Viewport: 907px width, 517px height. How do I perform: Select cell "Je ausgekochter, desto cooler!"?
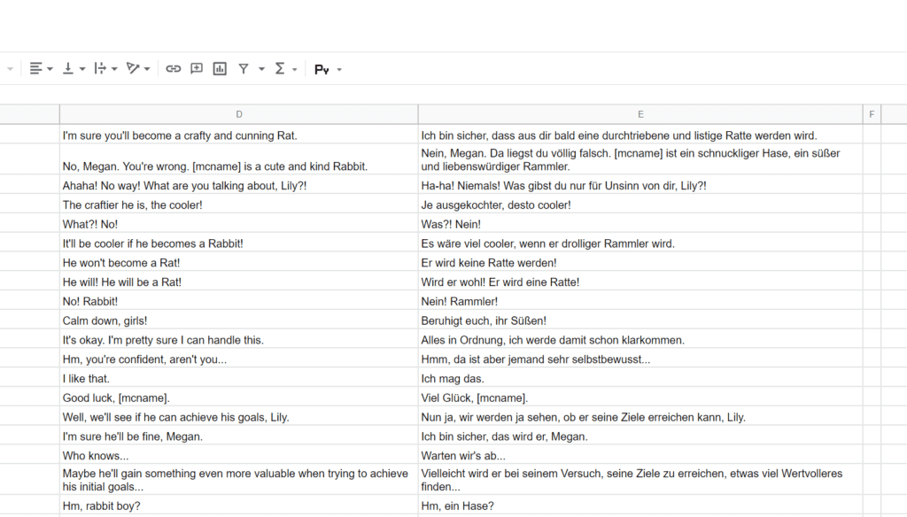[x=640, y=204]
